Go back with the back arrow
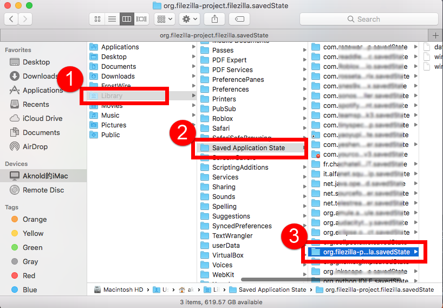This screenshot has width=443, height=308. point(11,19)
